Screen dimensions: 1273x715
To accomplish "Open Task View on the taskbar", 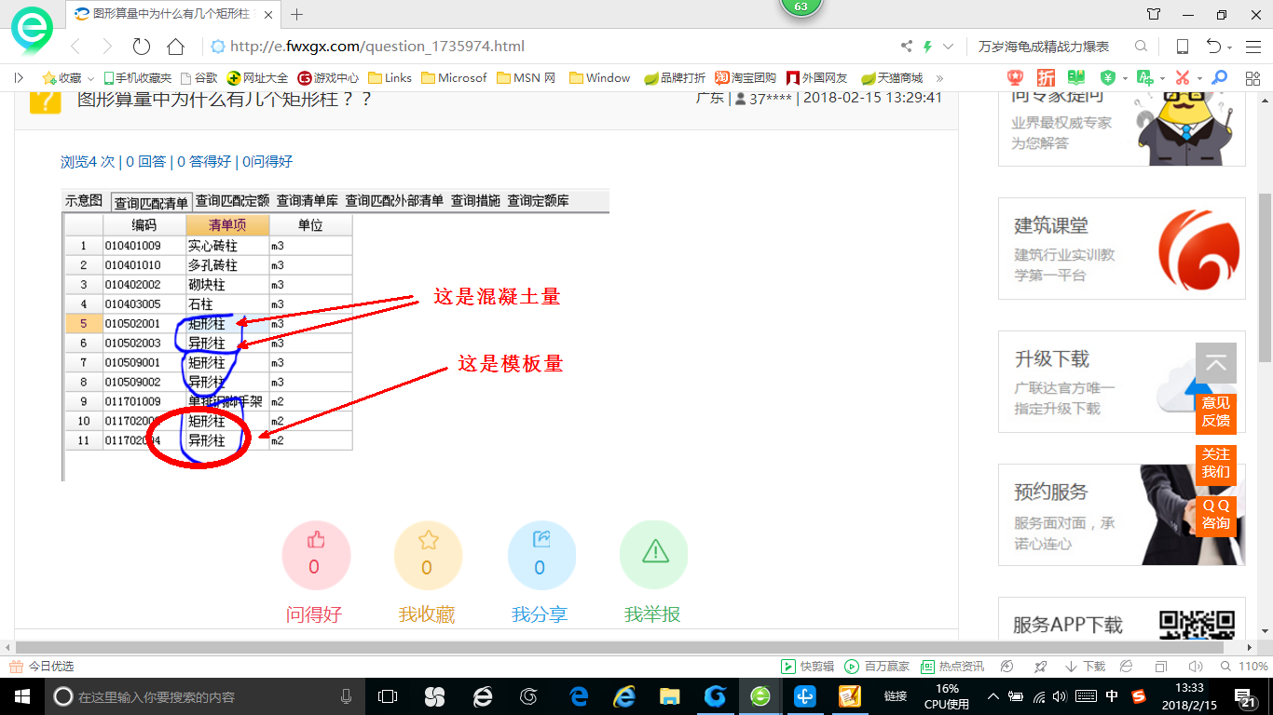I will [388, 696].
